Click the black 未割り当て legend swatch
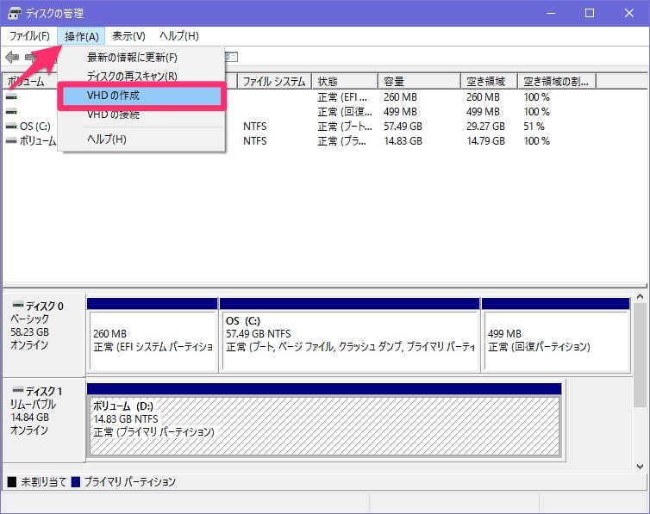Viewport: 650px width, 514px height. [x=12, y=482]
